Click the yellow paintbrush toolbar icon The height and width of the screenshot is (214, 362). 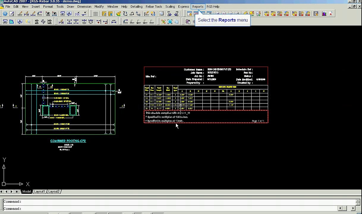pyautogui.click(x=118, y=14)
